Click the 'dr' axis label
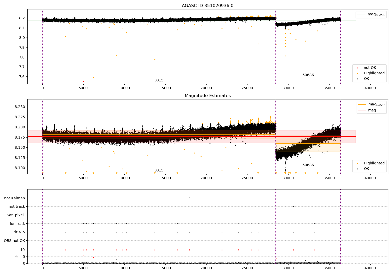 coord(17,257)
